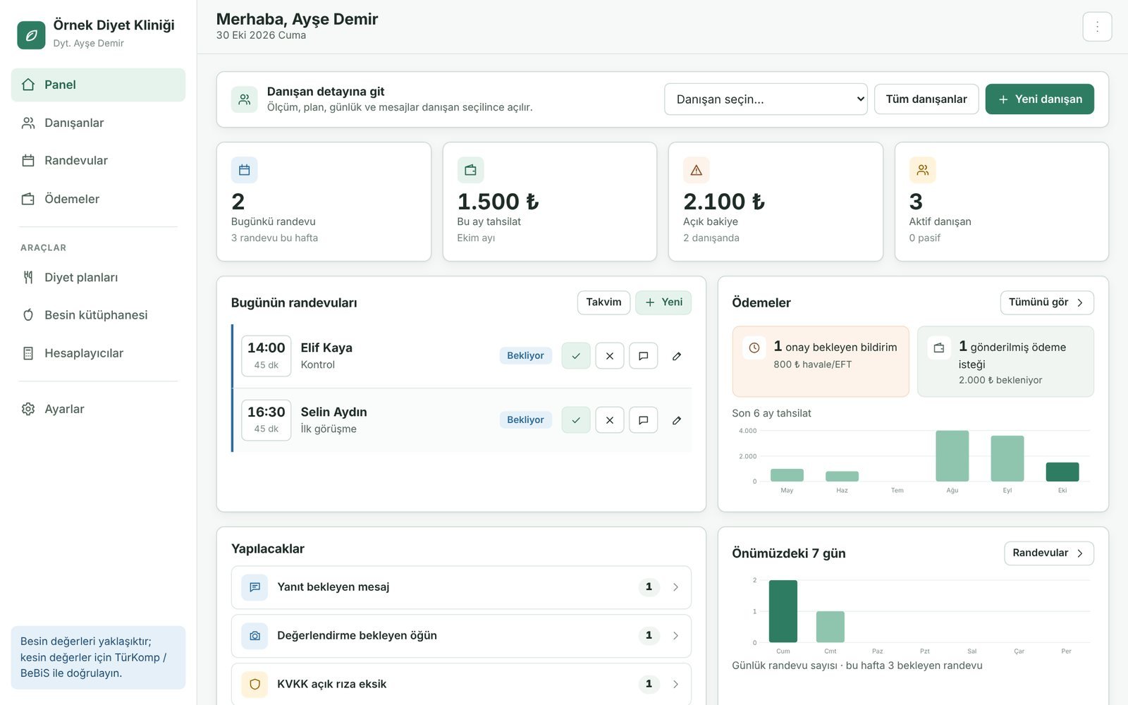Open the onay bekleyen bildirim payment card
This screenshot has width=1128, height=705.
[821, 362]
